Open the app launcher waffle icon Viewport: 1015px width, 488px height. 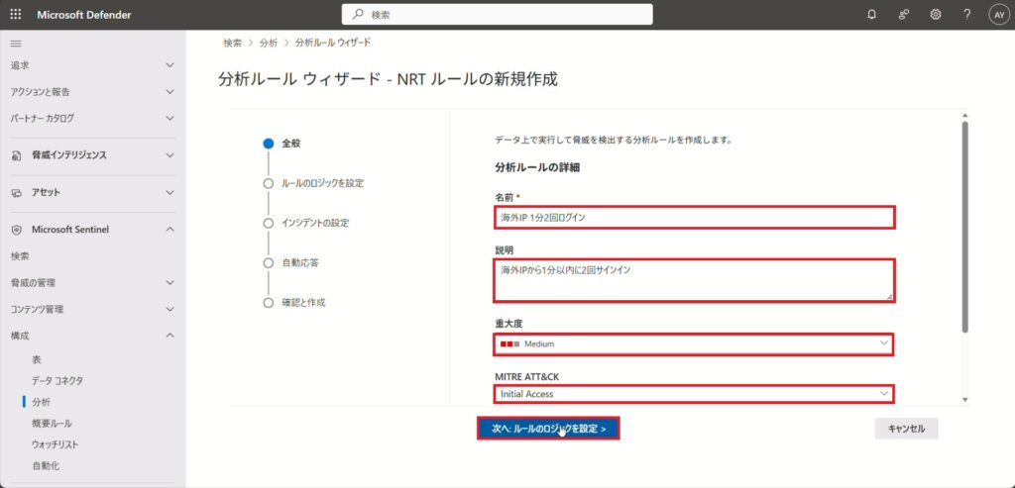(x=15, y=15)
